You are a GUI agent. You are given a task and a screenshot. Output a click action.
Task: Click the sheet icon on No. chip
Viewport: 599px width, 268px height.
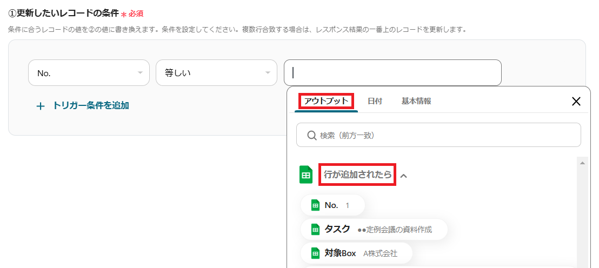315,205
